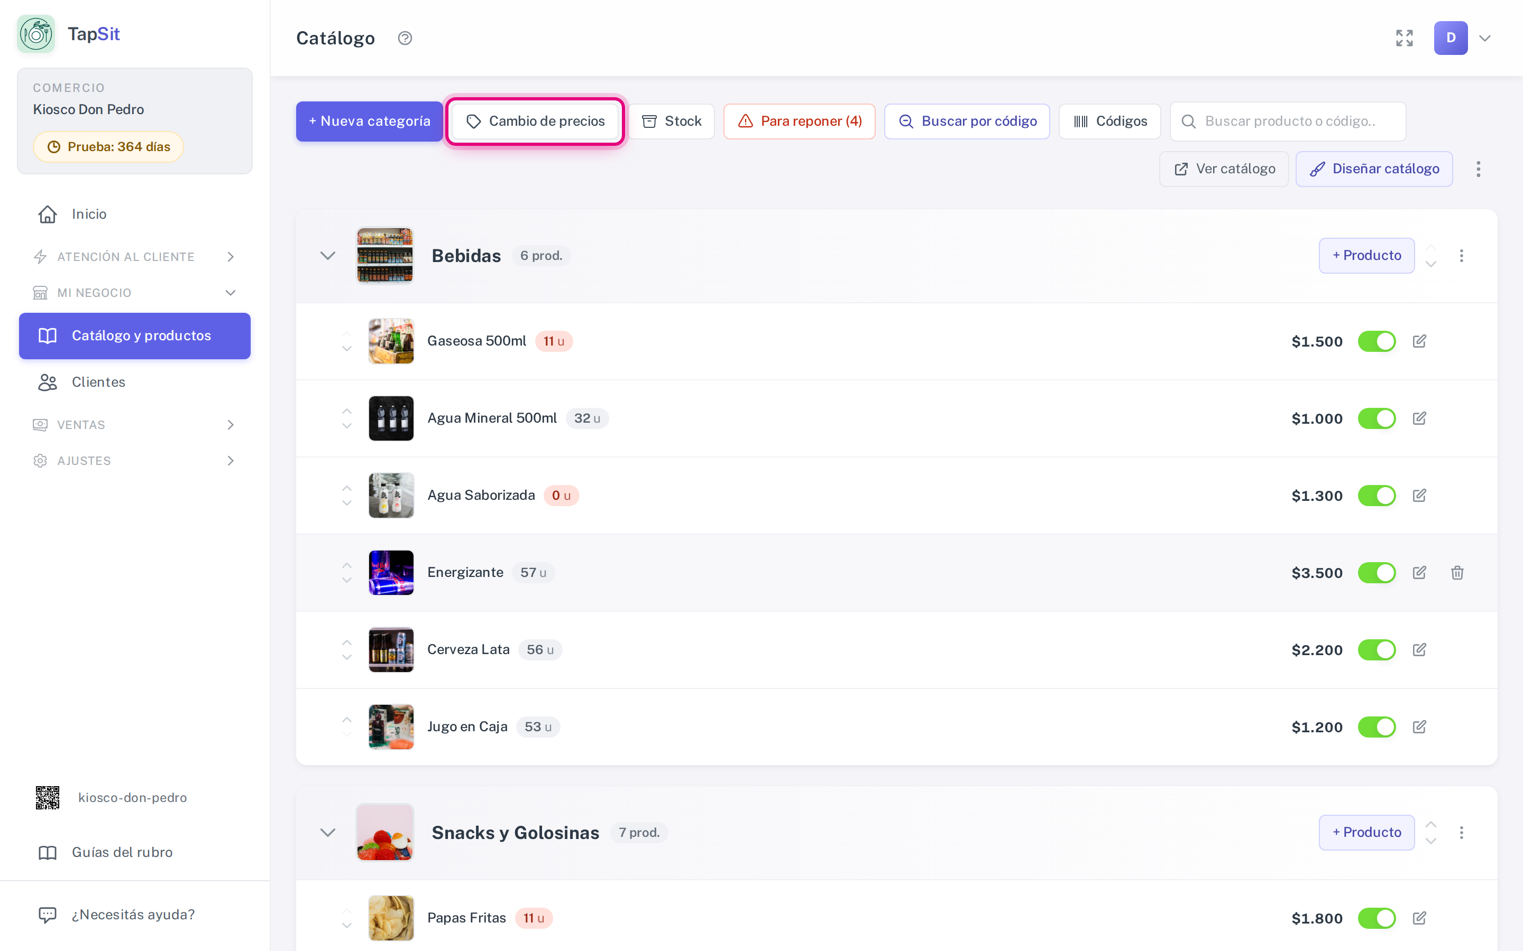Open Guías del rubro
This screenshot has height=951, width=1523.
135,852
